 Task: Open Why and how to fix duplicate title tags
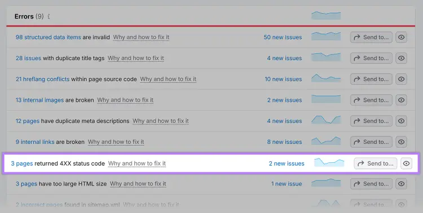136,58
